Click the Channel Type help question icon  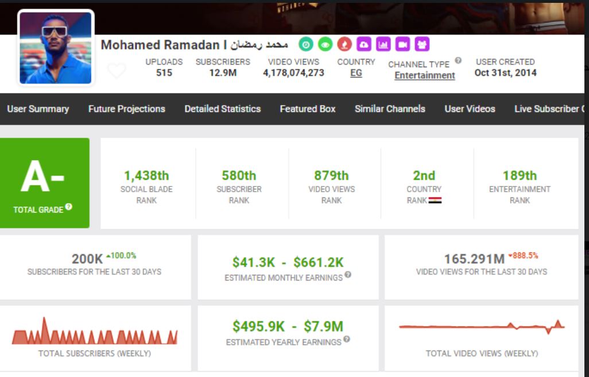(x=458, y=60)
